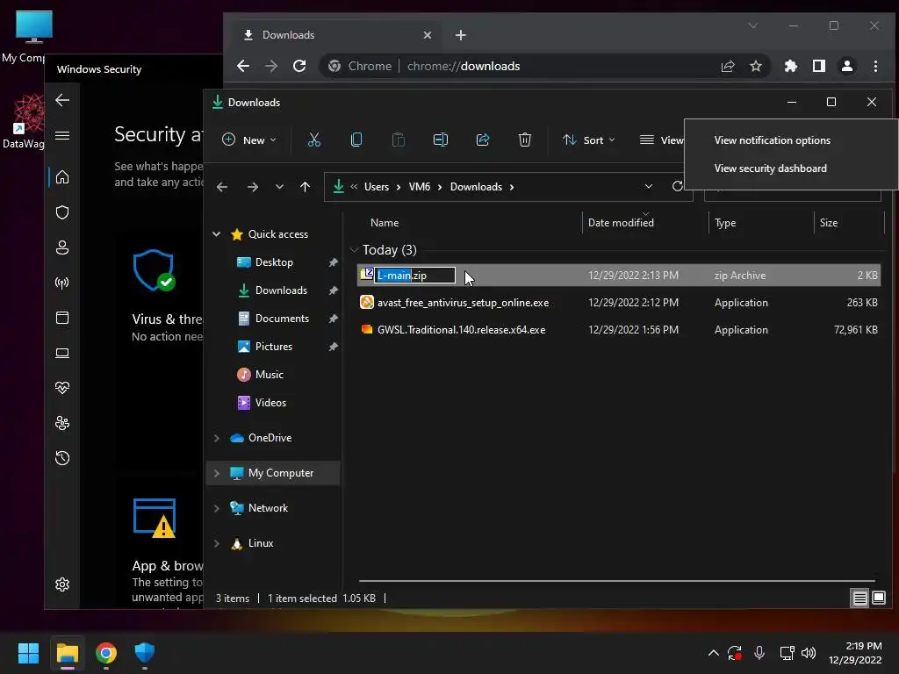Open the Chrome profile avatar

(x=847, y=66)
